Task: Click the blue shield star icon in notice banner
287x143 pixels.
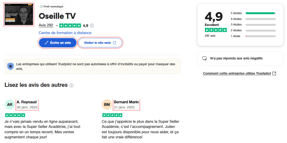Action: point(11,66)
